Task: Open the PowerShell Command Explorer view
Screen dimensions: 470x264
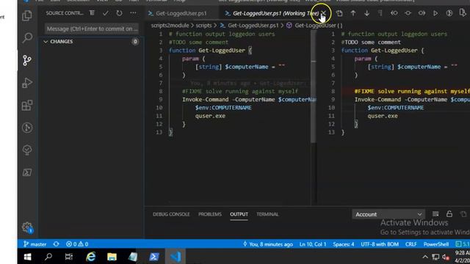Action: [x=27, y=172]
